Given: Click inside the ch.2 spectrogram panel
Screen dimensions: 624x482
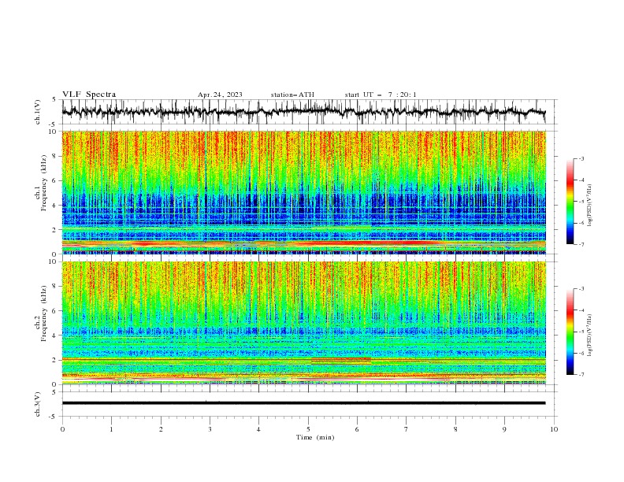Looking at the screenshot, I should [303, 323].
